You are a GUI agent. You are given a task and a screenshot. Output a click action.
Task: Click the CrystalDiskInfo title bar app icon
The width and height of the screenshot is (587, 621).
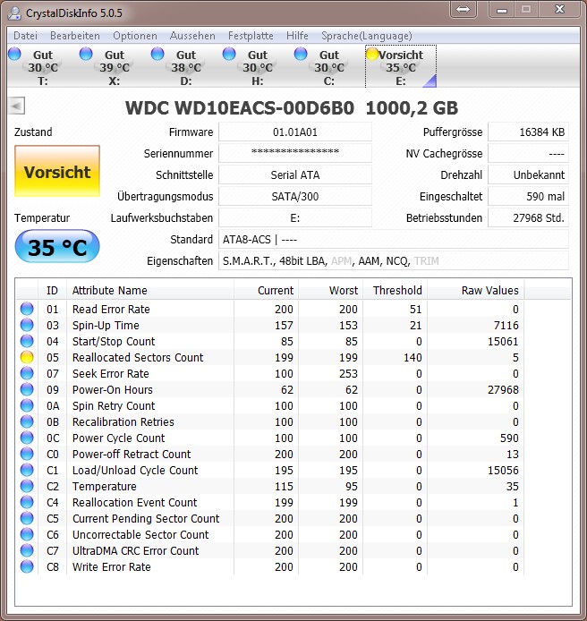pos(14,13)
